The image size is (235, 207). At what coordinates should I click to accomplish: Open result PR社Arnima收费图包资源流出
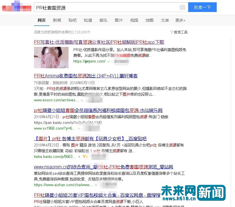(86, 76)
